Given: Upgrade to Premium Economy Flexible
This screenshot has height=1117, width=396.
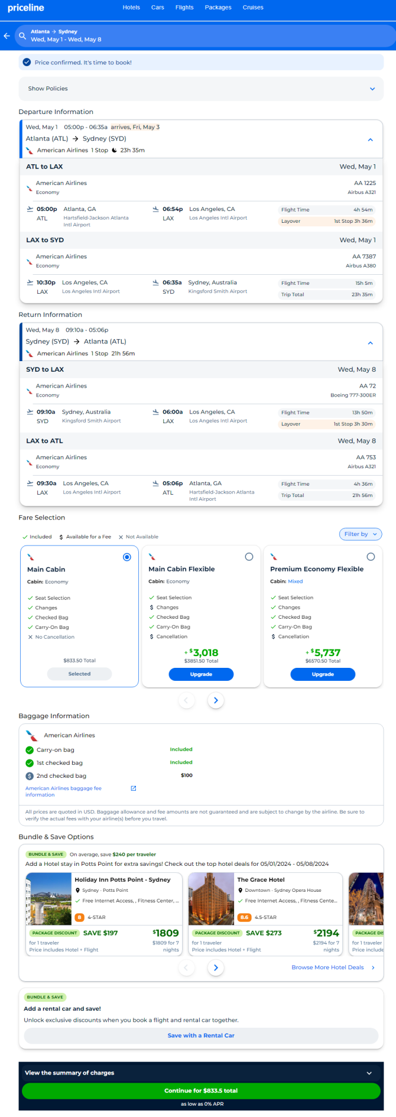Looking at the screenshot, I should coord(323,674).
